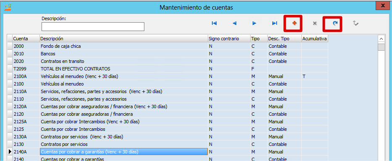Image resolution: width=392 pixels, height=161 pixels.
Task: Click the application logo icon in title bar
Action: [8, 7]
